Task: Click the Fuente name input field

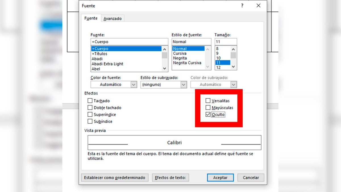Action: click(x=129, y=42)
